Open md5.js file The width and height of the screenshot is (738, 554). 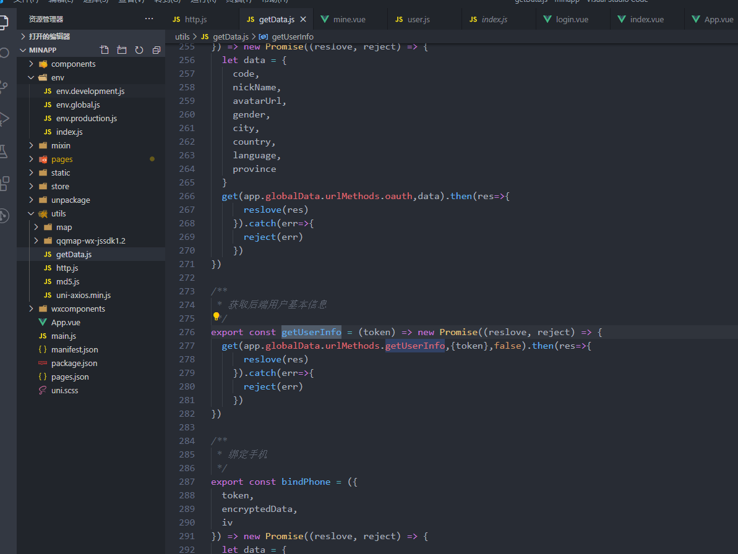[x=91, y=282]
